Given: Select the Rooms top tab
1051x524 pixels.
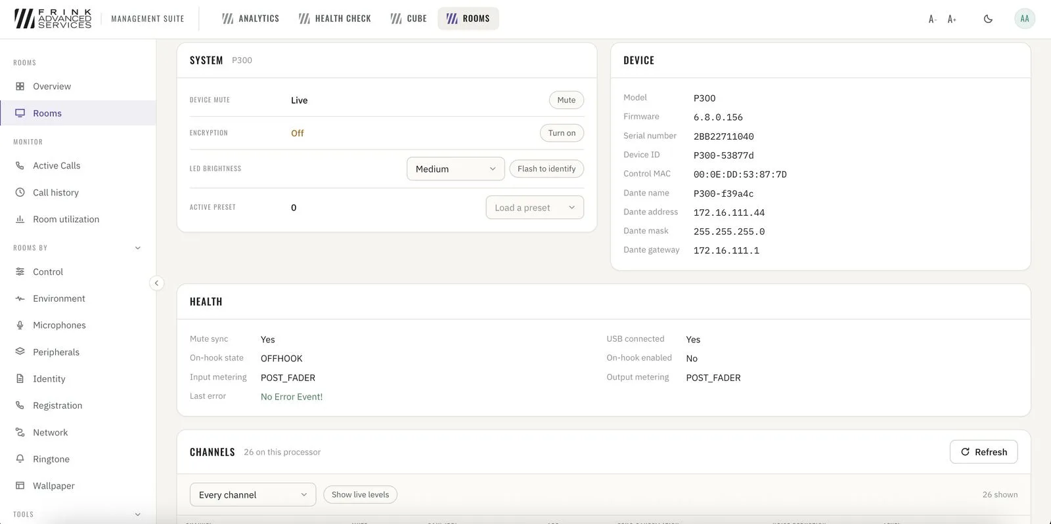Looking at the screenshot, I should pos(468,18).
